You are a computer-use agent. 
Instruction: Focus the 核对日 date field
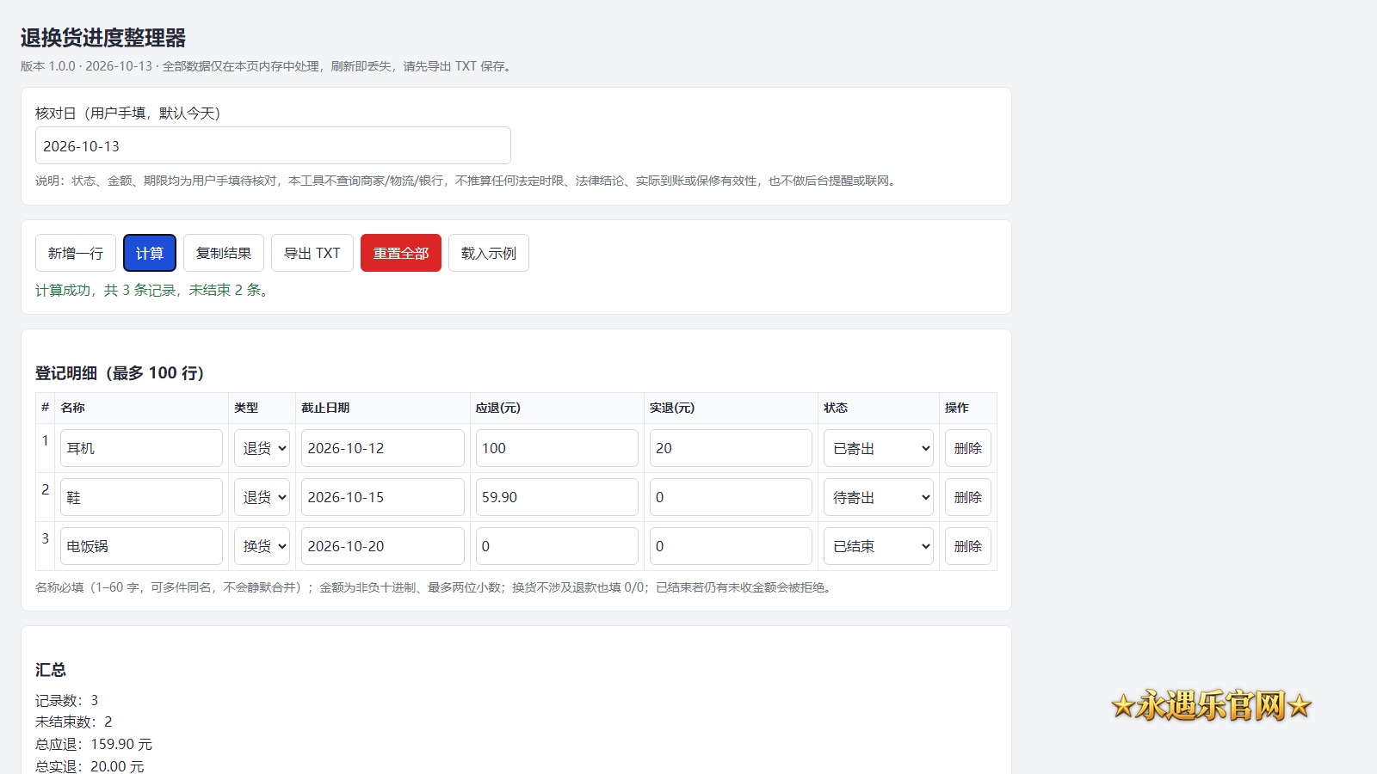tap(273, 145)
